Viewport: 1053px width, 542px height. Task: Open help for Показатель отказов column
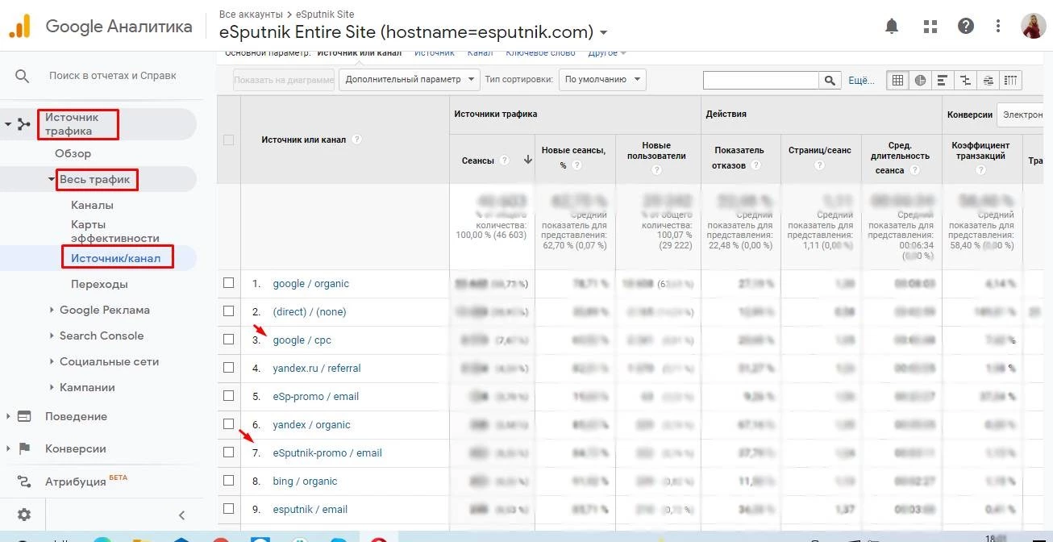(755, 165)
